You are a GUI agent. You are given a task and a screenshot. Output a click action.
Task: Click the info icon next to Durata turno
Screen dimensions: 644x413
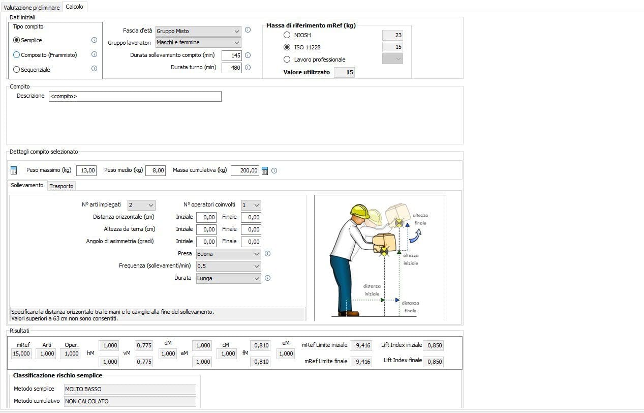click(x=248, y=67)
